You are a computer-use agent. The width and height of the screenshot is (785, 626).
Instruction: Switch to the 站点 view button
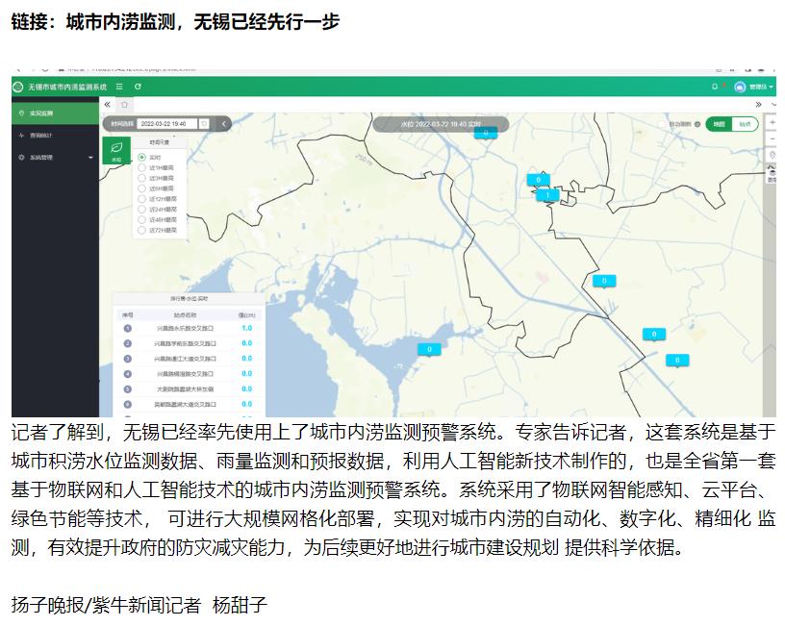coord(745,124)
